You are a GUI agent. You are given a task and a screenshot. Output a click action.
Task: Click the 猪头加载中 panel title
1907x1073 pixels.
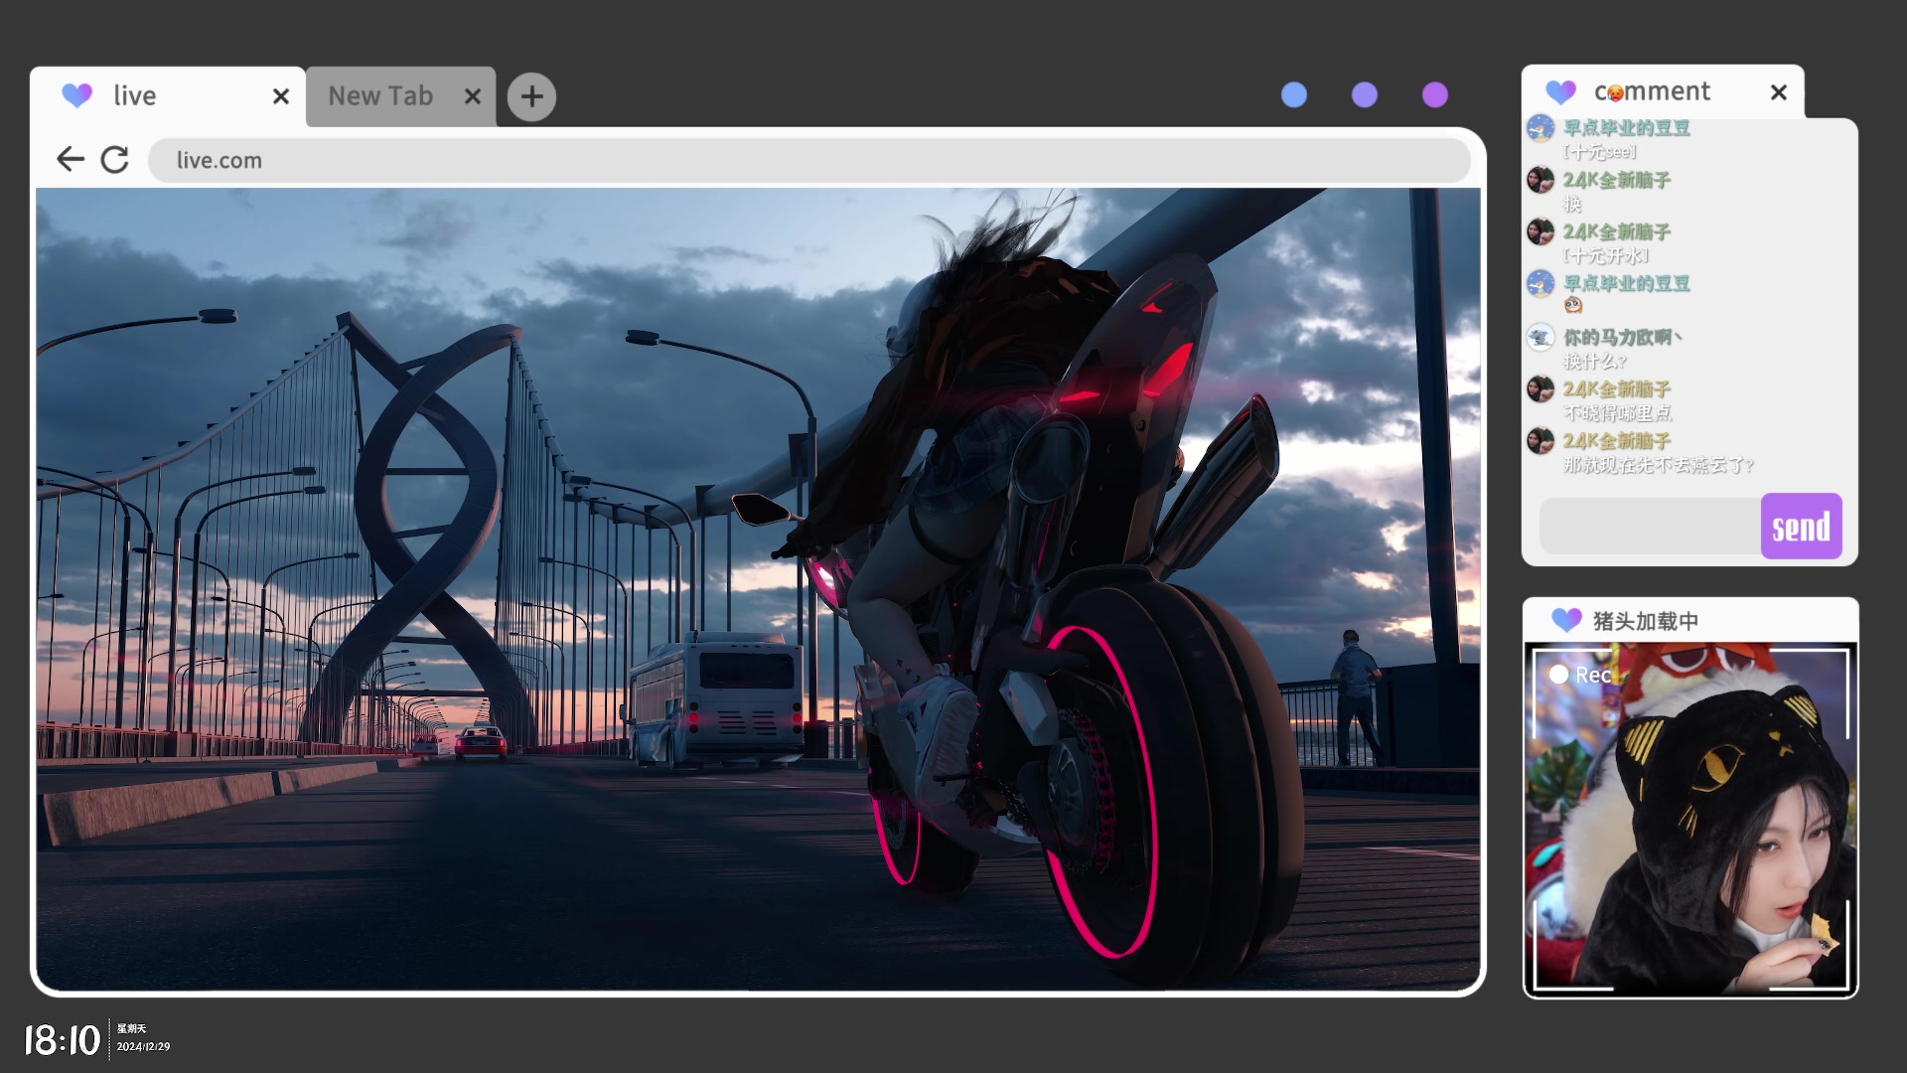pyautogui.click(x=1646, y=621)
